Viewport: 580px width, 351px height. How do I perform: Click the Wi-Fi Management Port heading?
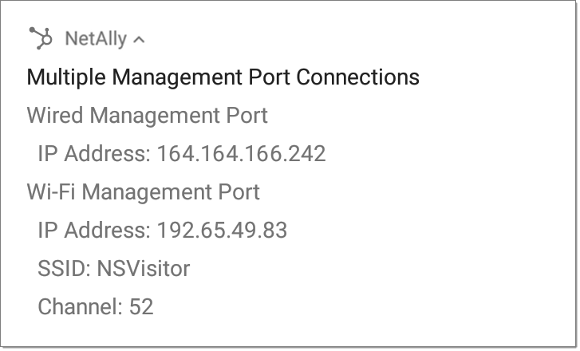[144, 192]
